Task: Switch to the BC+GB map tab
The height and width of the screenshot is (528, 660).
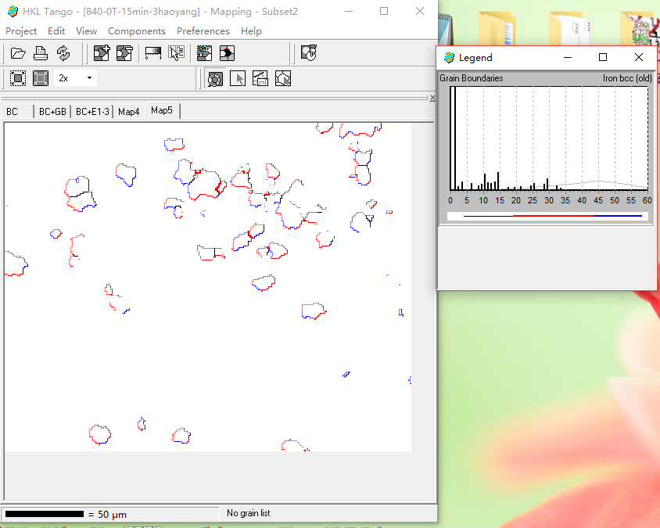Action: [52, 112]
